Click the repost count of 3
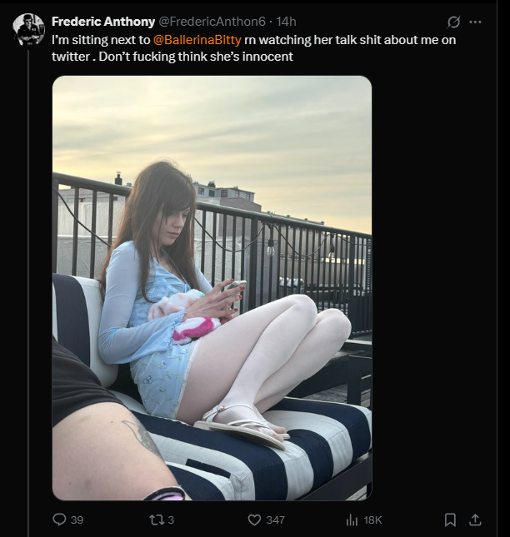 point(171,520)
